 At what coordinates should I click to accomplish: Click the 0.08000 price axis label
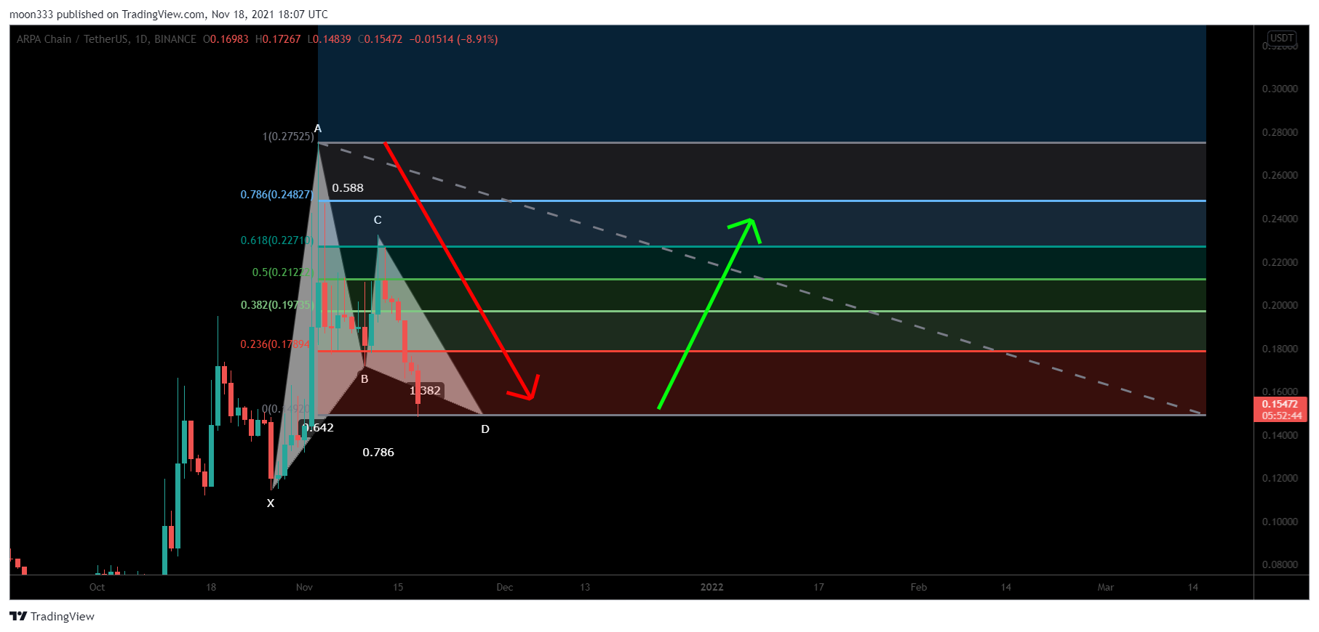pyautogui.click(x=1280, y=564)
